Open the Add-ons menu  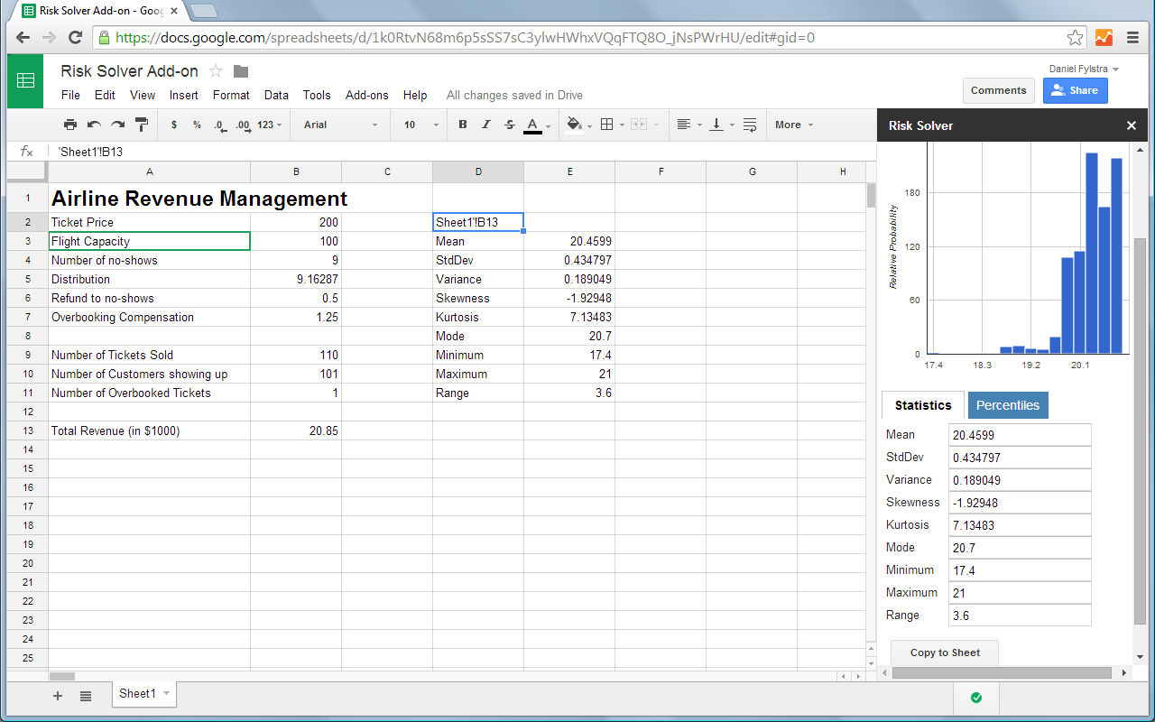pos(366,95)
